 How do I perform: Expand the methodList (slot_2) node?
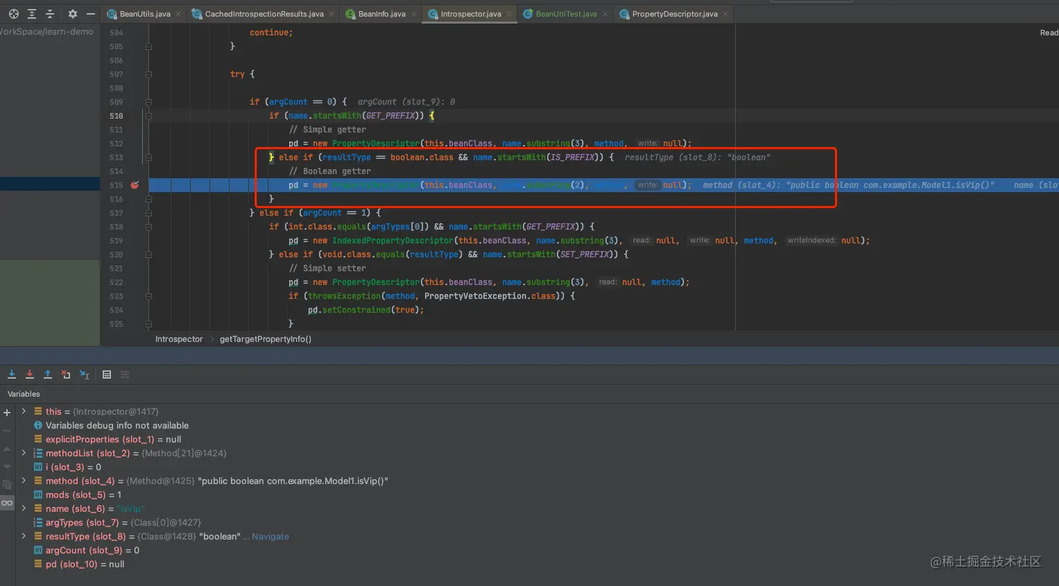(x=24, y=453)
